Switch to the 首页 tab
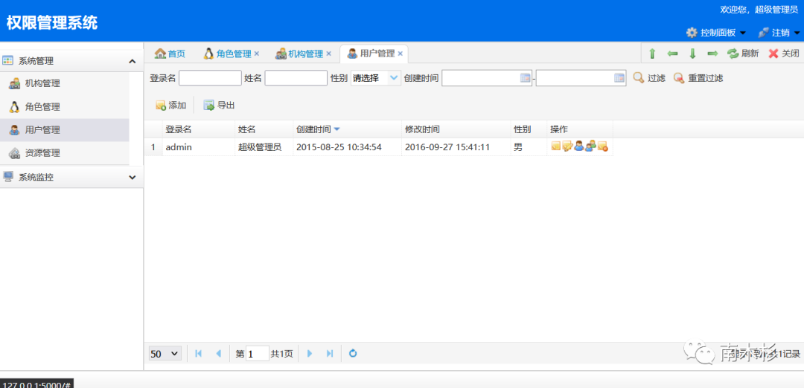 point(170,54)
